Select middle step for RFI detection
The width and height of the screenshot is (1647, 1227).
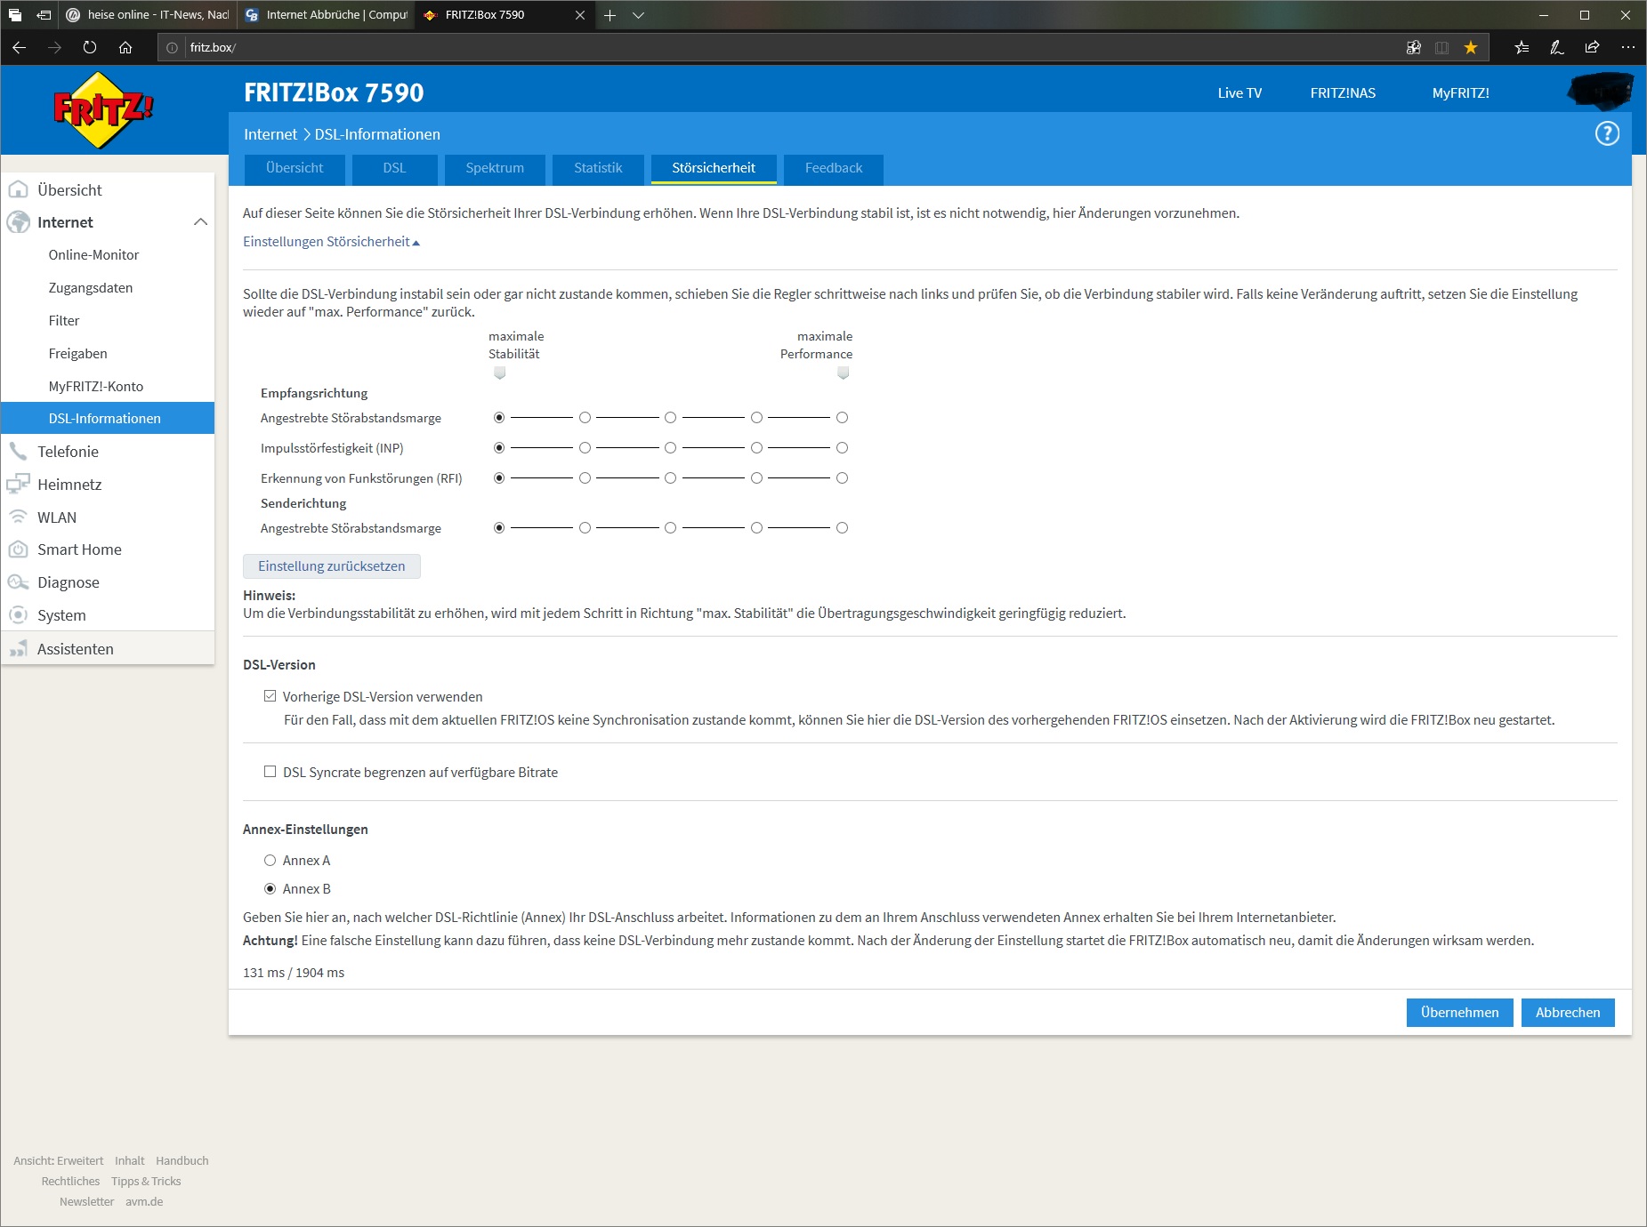pyautogui.click(x=670, y=477)
